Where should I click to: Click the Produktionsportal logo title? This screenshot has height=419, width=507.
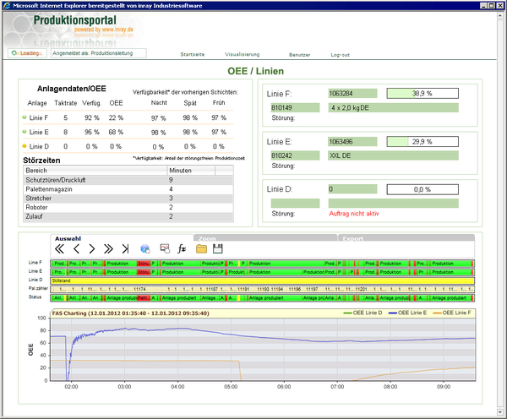[74, 20]
